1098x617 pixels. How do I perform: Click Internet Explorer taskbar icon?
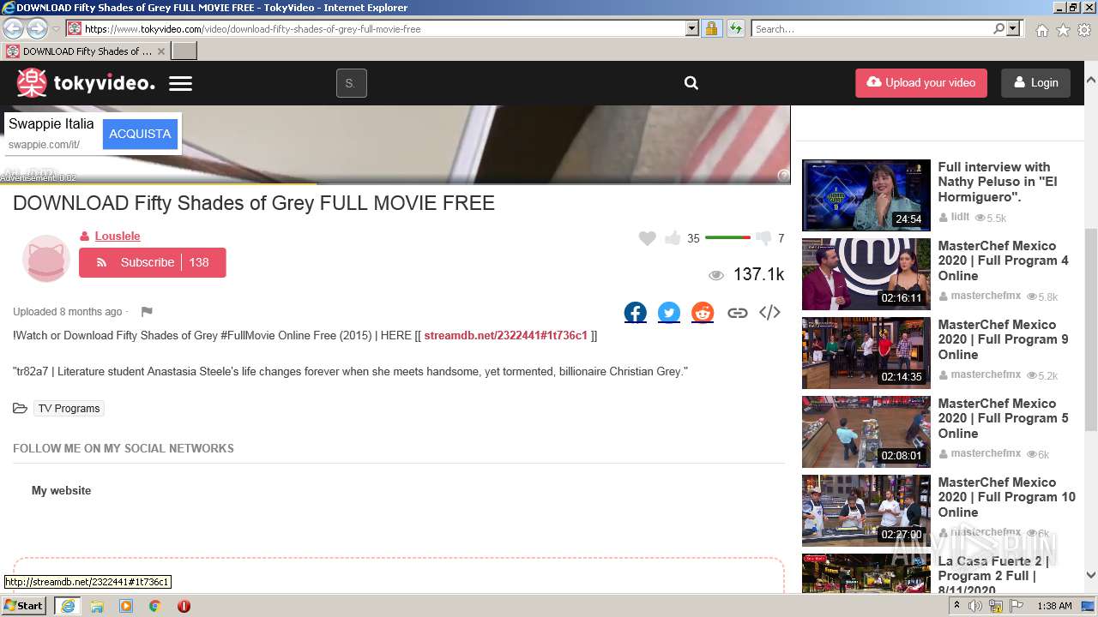pos(67,606)
